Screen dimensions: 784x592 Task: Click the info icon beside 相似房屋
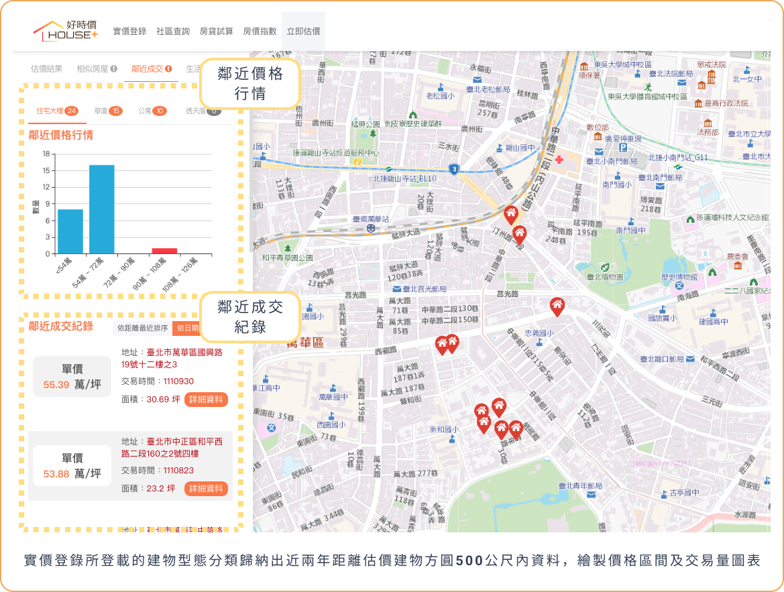[x=114, y=68]
